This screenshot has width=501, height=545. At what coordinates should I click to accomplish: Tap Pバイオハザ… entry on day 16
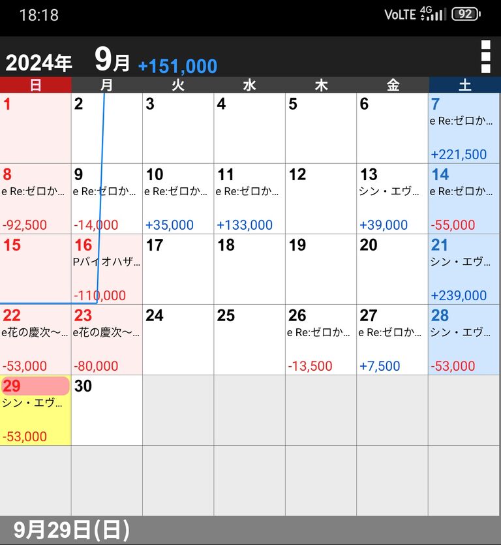[x=107, y=262]
